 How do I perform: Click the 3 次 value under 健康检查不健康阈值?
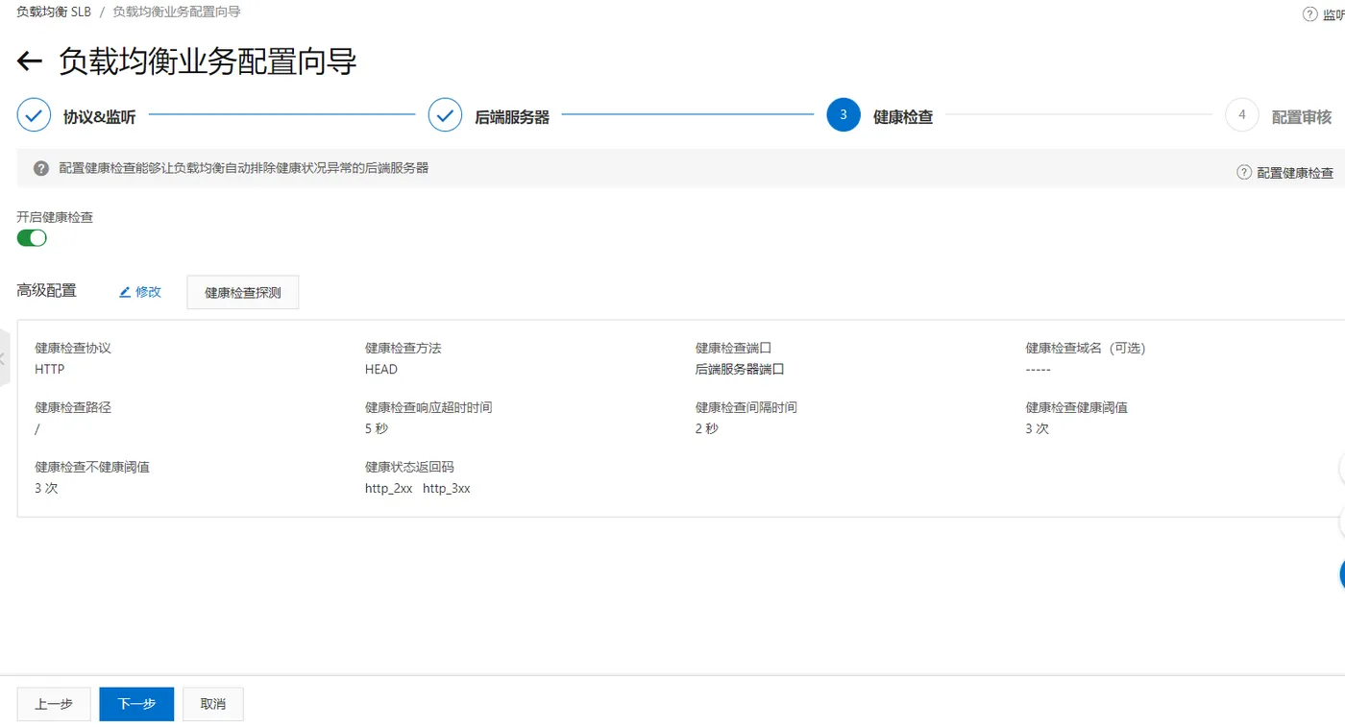point(47,488)
